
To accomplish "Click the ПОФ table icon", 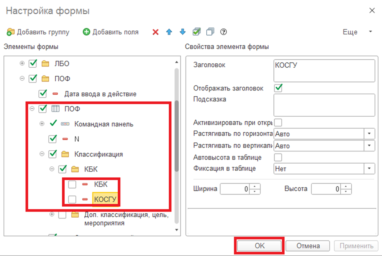I will [55, 109].
